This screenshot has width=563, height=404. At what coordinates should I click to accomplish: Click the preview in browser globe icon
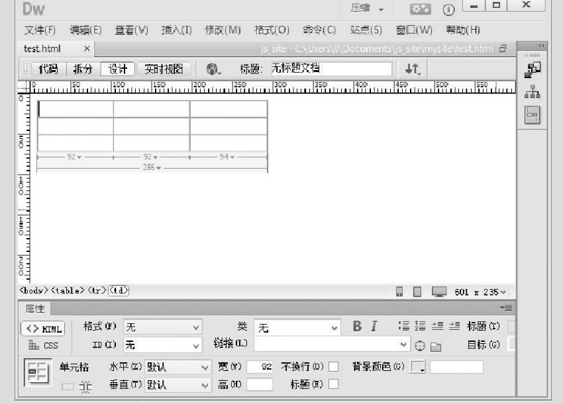tap(213, 69)
